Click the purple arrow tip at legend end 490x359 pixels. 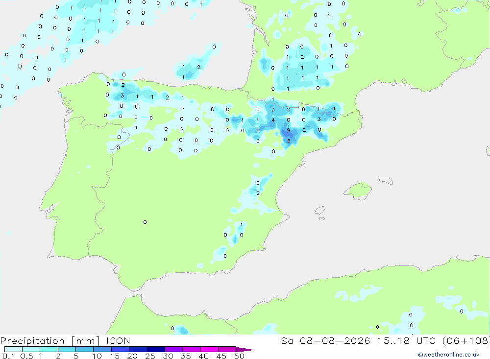click(245, 349)
